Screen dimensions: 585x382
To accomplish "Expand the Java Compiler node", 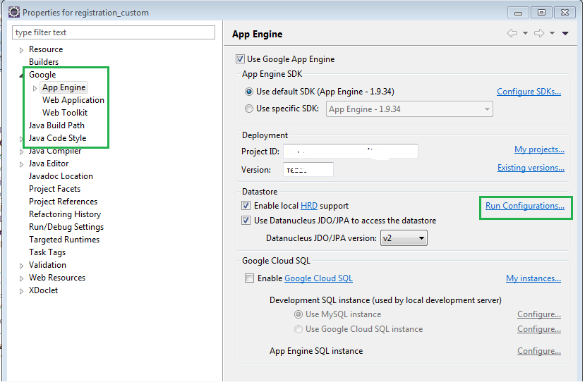I will pyautogui.click(x=21, y=152).
